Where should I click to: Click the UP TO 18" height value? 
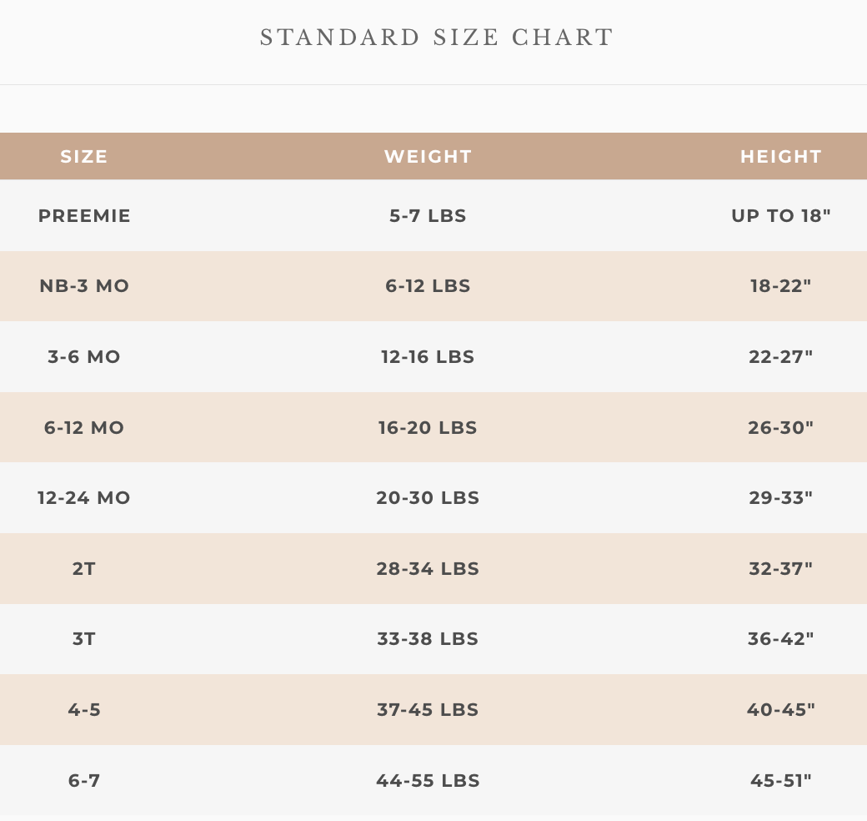[781, 216]
